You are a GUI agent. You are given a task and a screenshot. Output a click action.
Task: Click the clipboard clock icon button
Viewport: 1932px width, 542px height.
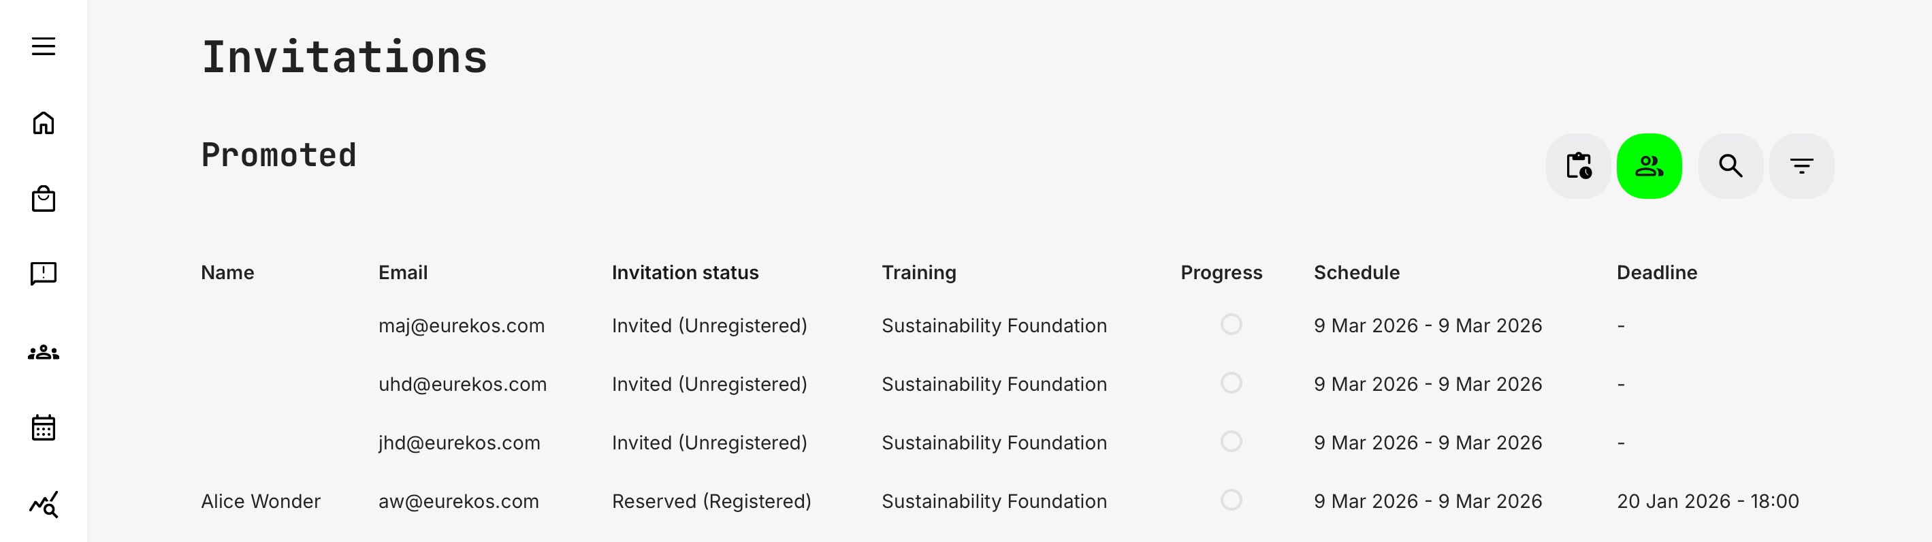1578,165
